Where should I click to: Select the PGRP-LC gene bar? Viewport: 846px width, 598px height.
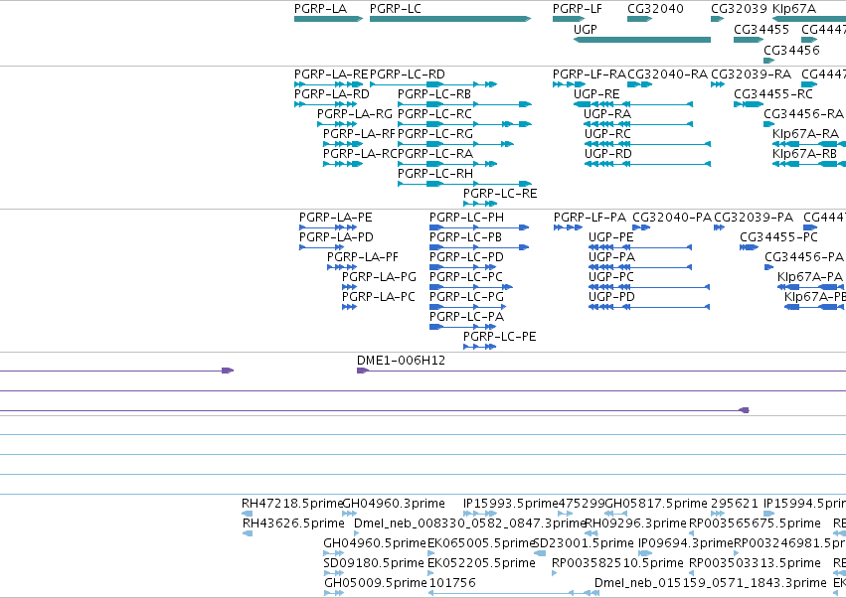click(x=450, y=19)
